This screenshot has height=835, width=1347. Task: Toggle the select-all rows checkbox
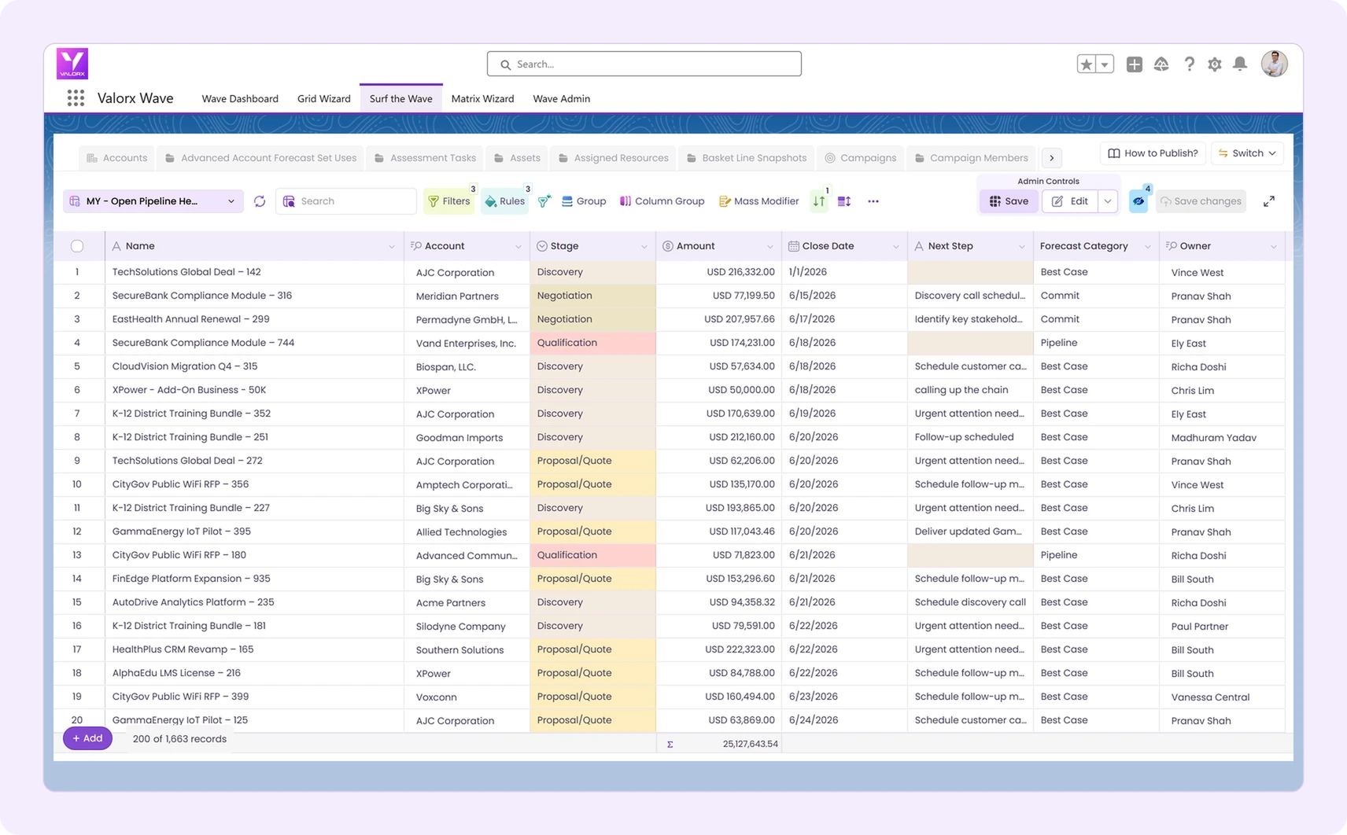click(x=77, y=246)
